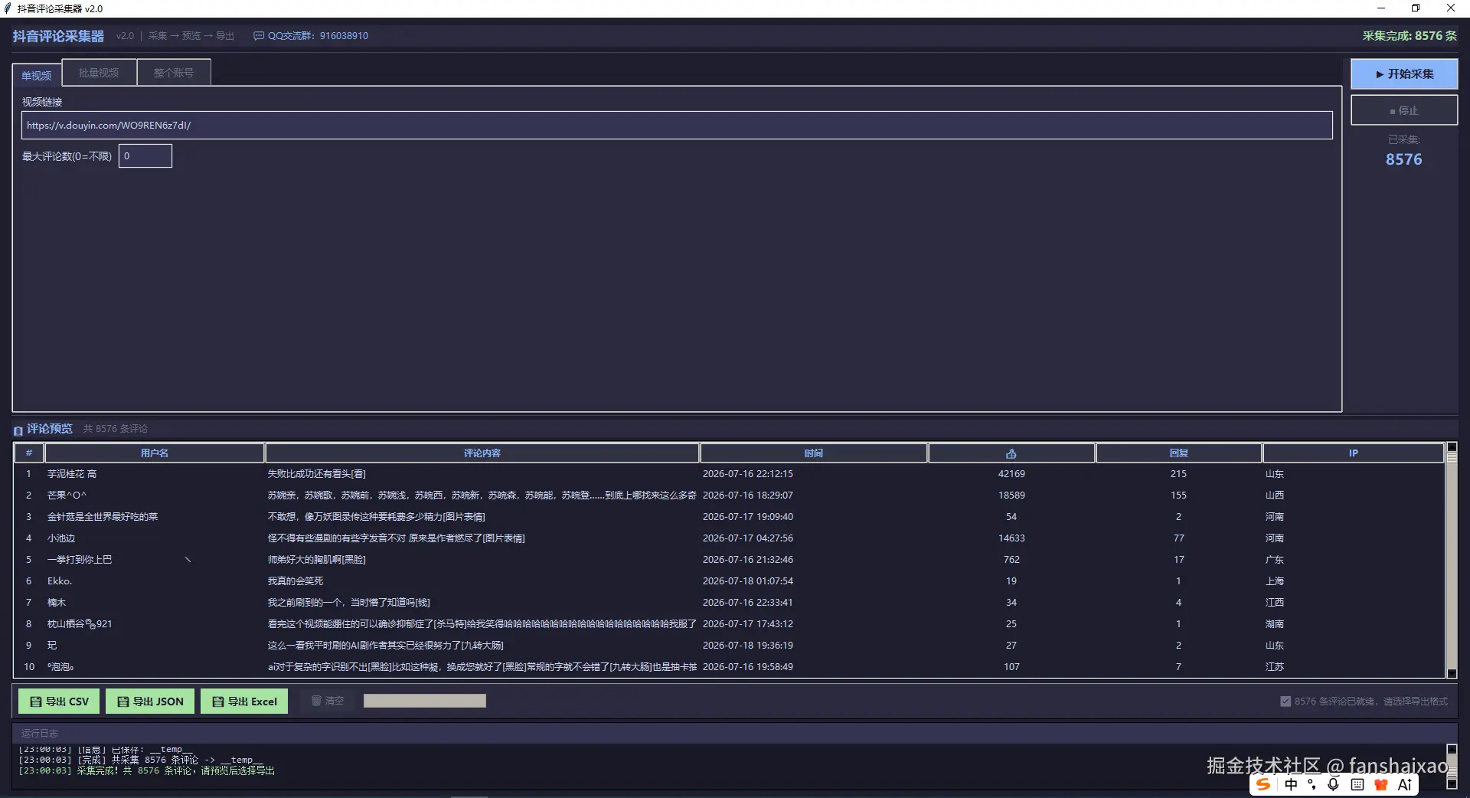Click the Ai assistant icon in IME bar
This screenshot has width=1470, height=798.
pyautogui.click(x=1405, y=784)
